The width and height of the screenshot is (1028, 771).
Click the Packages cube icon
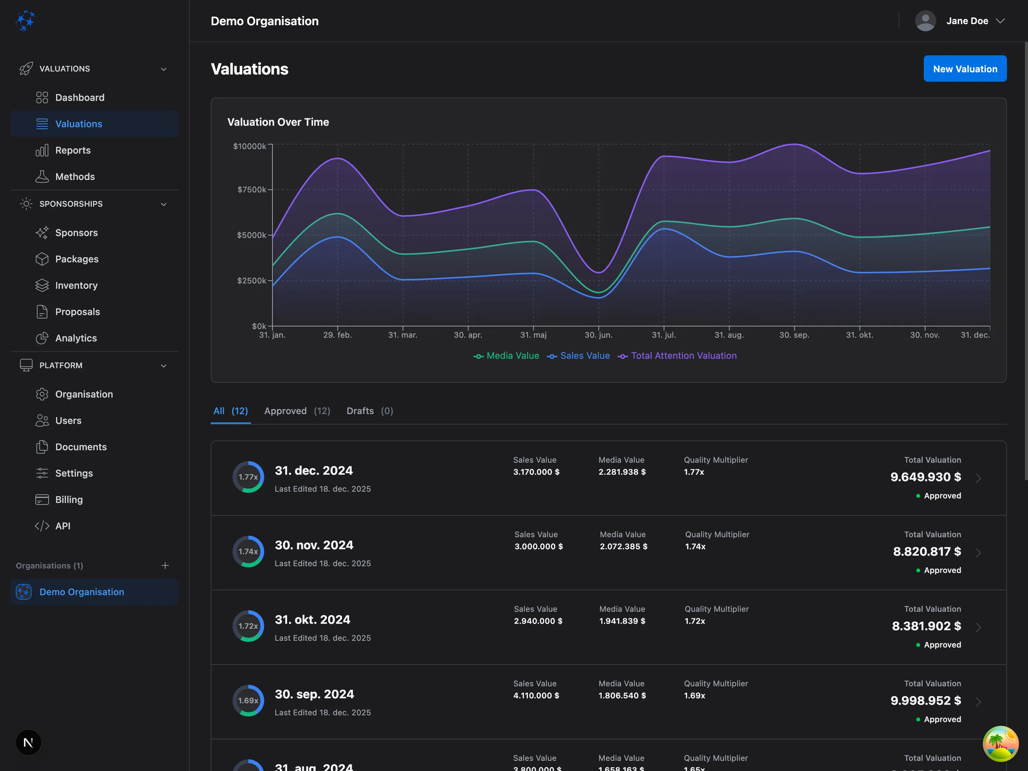pyautogui.click(x=42, y=259)
